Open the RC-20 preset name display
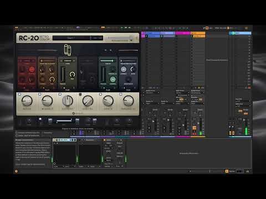 point(71,38)
